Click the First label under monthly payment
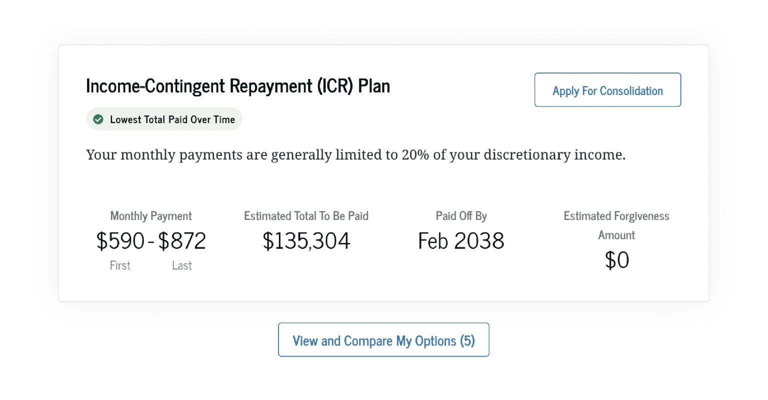Screen dimensions: 768x400 [120, 265]
